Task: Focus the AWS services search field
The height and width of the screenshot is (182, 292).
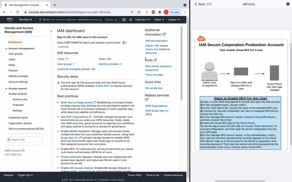Action: click(x=78, y=19)
